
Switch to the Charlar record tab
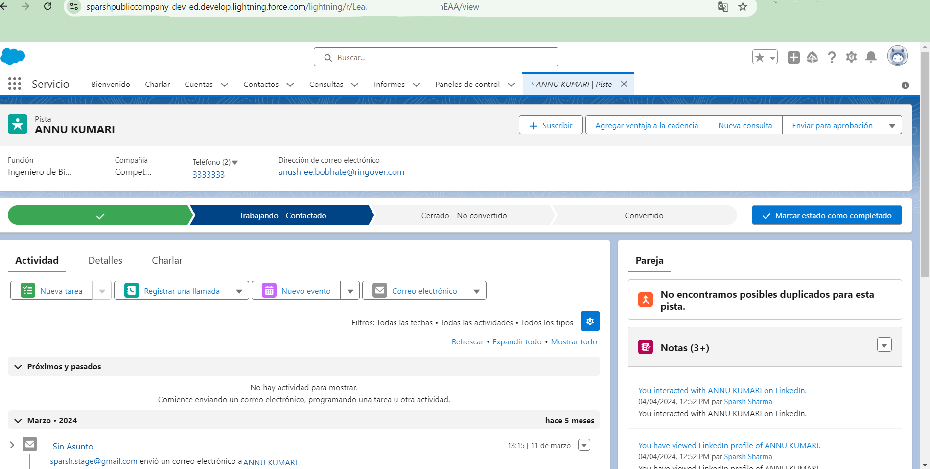click(x=167, y=260)
